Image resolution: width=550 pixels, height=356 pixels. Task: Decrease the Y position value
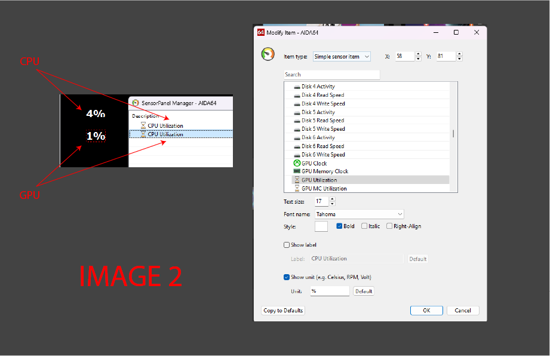(459, 59)
